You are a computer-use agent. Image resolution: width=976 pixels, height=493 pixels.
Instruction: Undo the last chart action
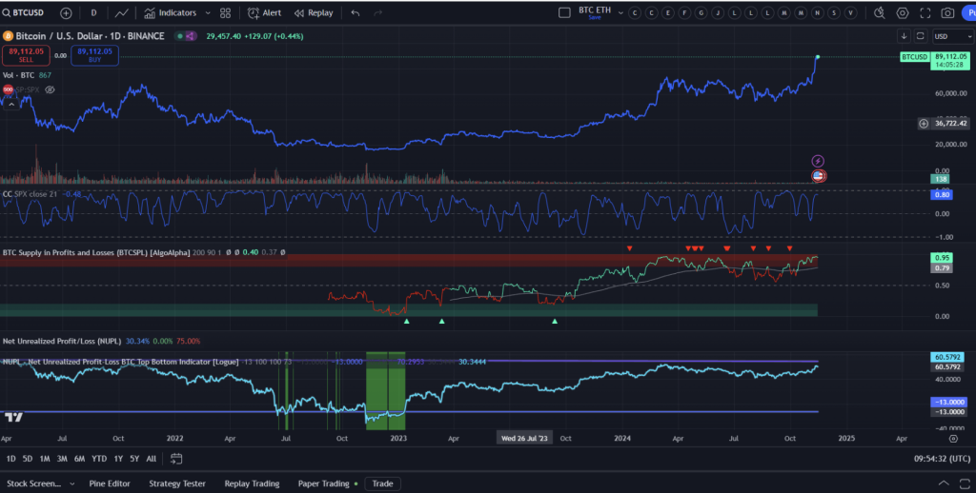pyautogui.click(x=356, y=13)
